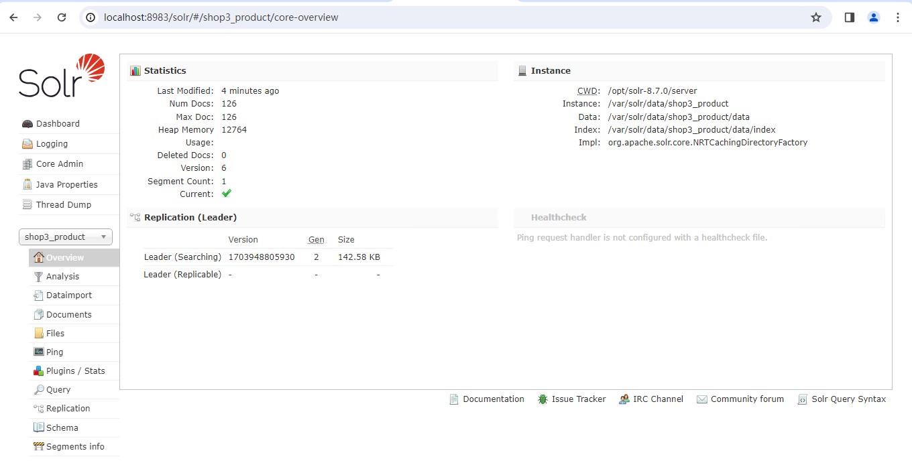912x473 pixels.
Task: Click the Files folder icon
Action: tap(39, 333)
